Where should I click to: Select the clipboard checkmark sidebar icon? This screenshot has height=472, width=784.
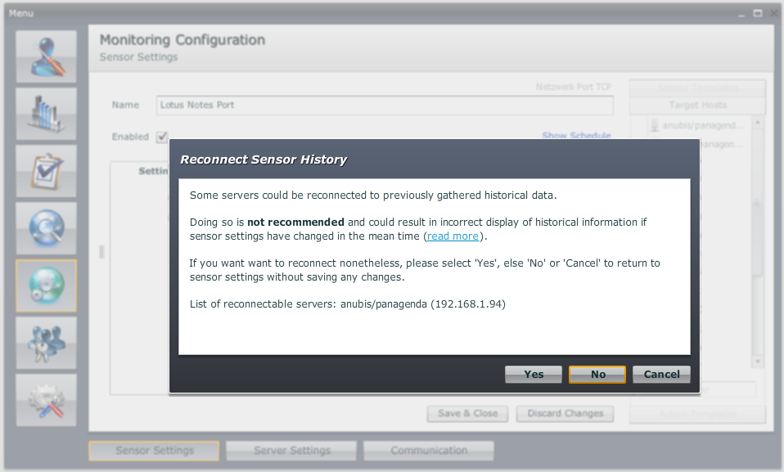tap(47, 171)
